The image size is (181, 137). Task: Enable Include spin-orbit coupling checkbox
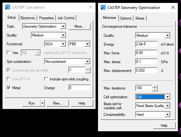(46, 79)
